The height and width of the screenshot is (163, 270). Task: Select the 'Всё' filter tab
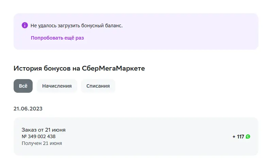(x=23, y=86)
